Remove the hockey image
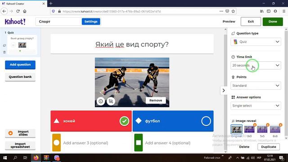This screenshot has width=288, height=162. 156,100
